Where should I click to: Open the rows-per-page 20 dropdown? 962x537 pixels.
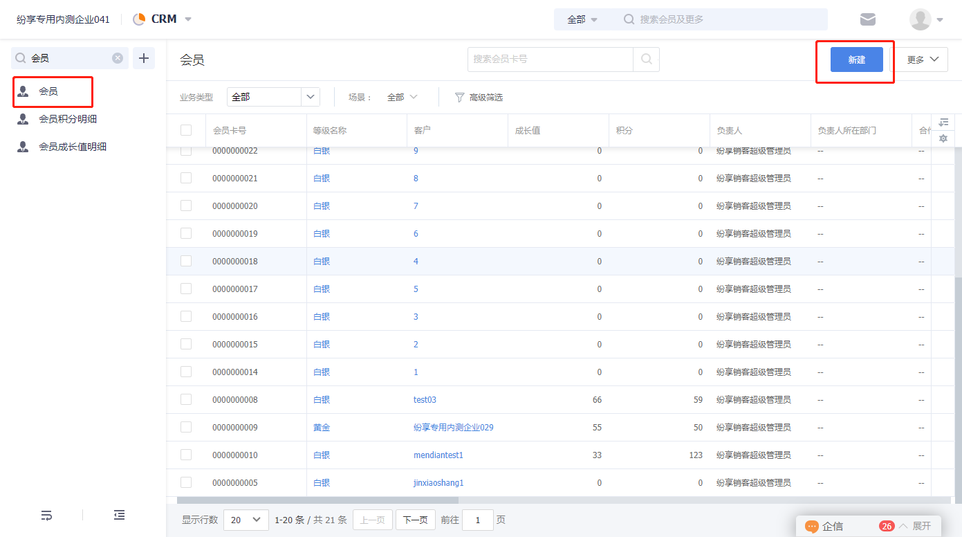pos(246,520)
